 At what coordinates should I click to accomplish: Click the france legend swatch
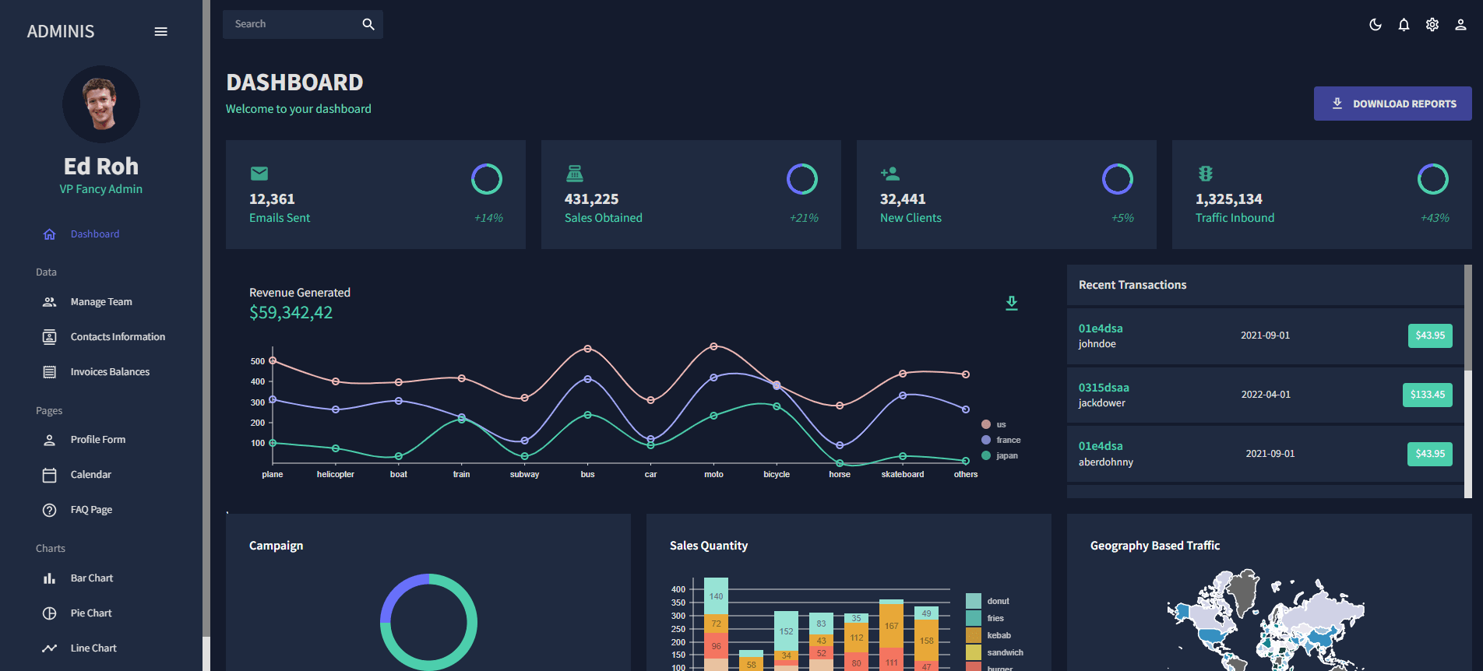pyautogui.click(x=986, y=440)
